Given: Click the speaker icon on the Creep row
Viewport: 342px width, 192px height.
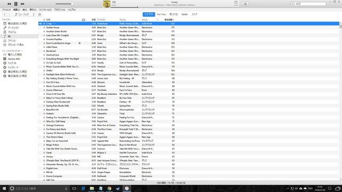Looking at the screenshot, I should [41, 23].
